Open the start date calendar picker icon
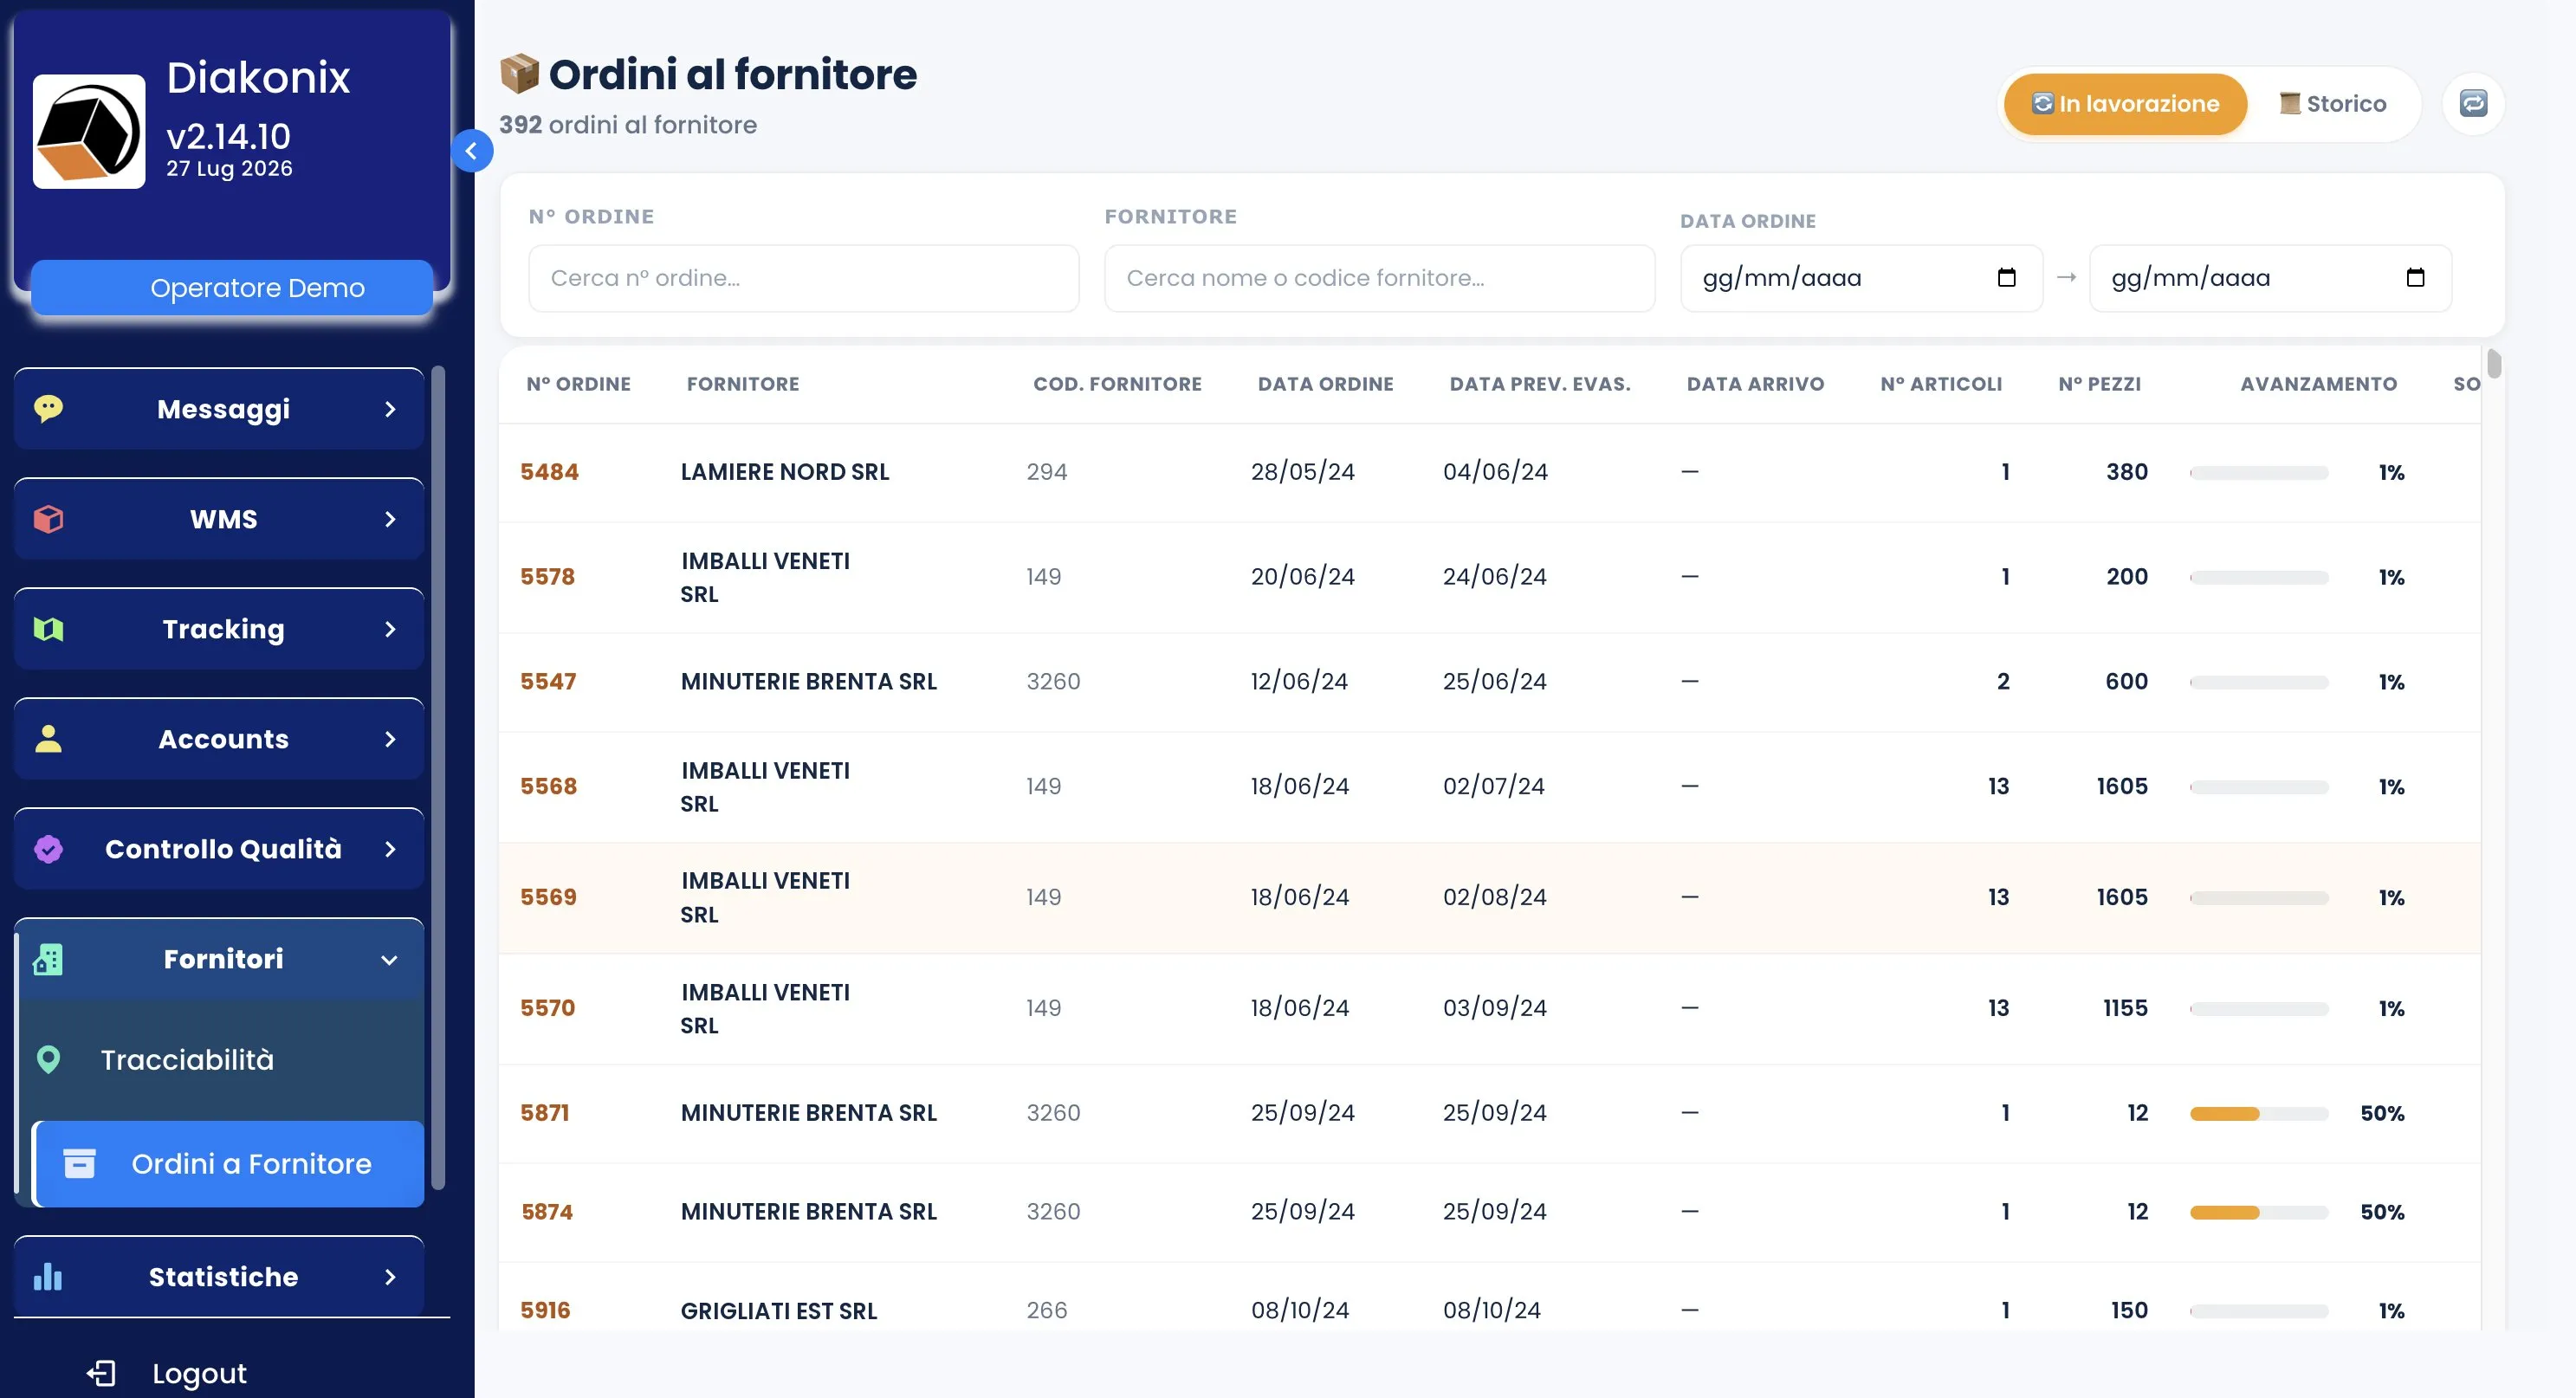 point(2006,277)
